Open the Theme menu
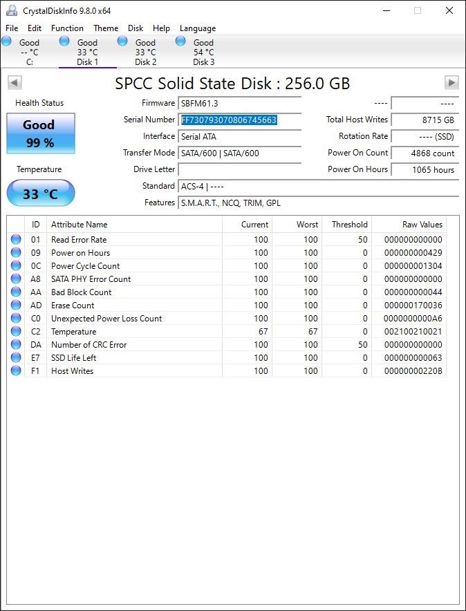 click(106, 28)
